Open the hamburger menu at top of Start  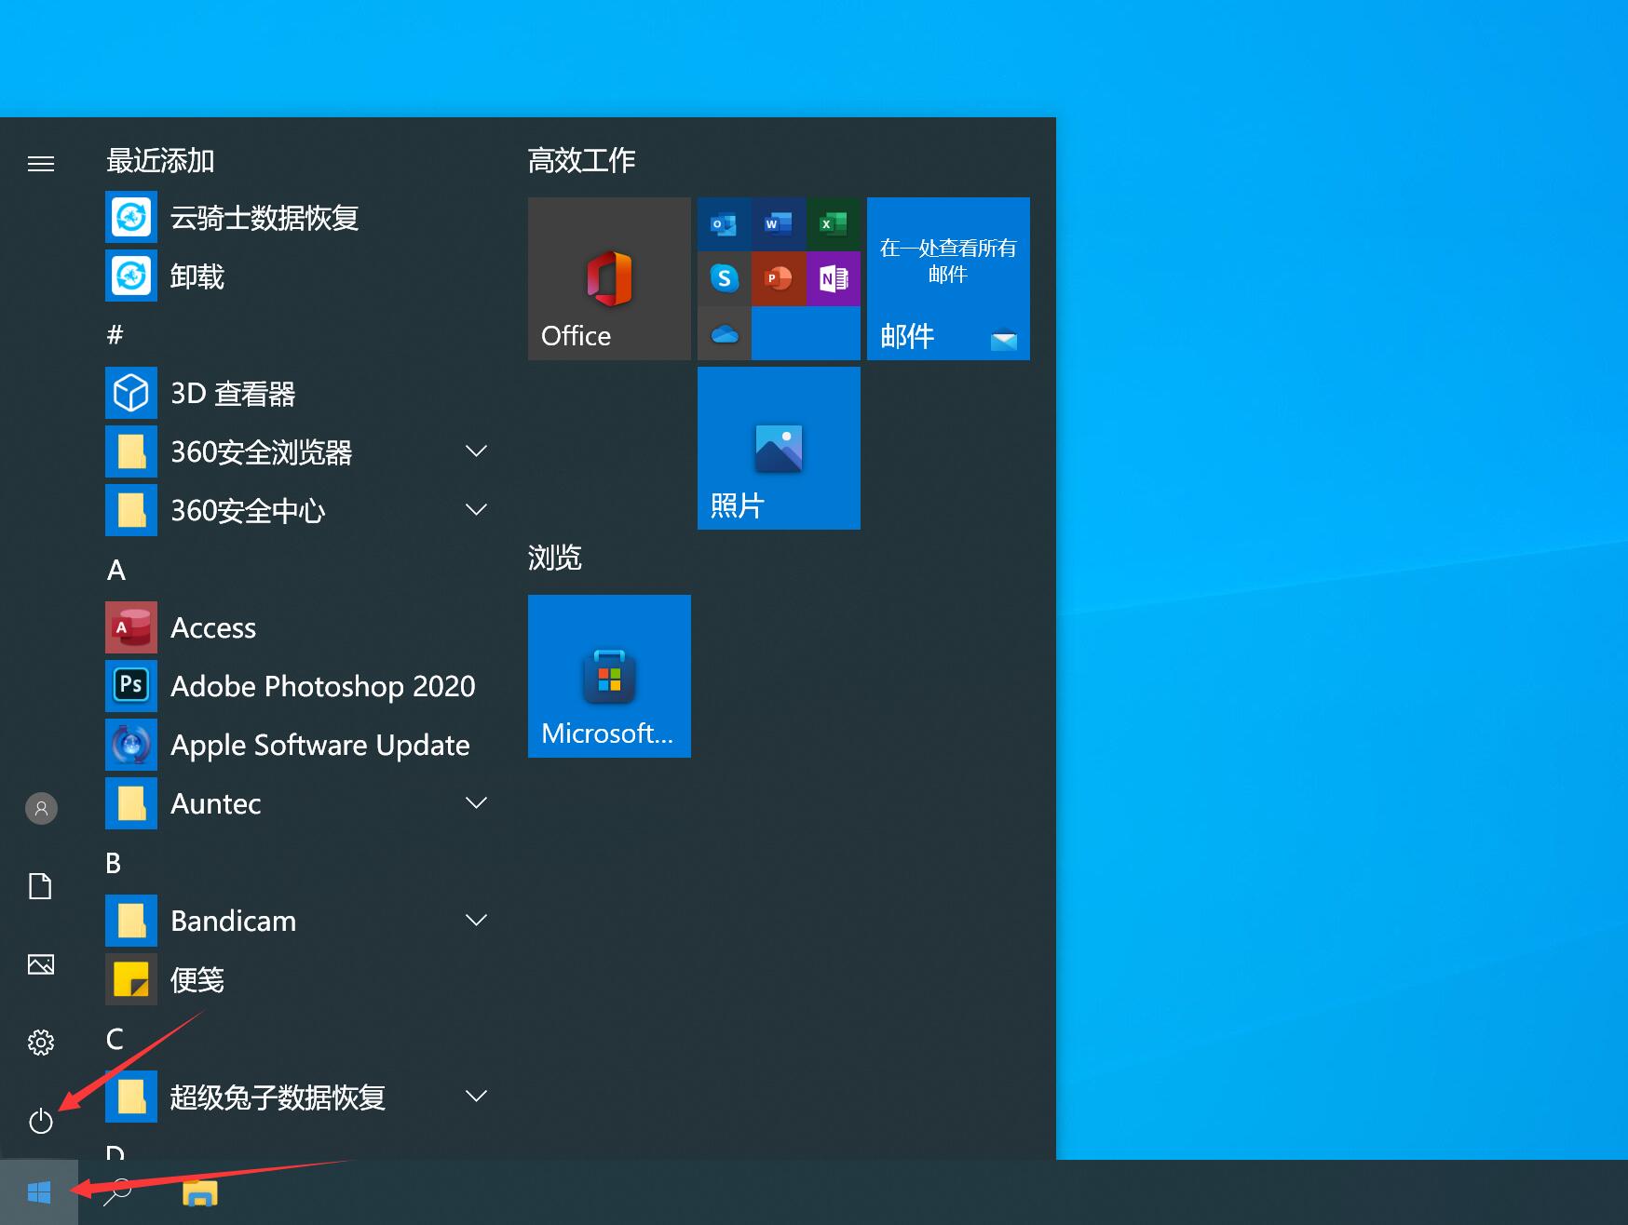point(41,165)
